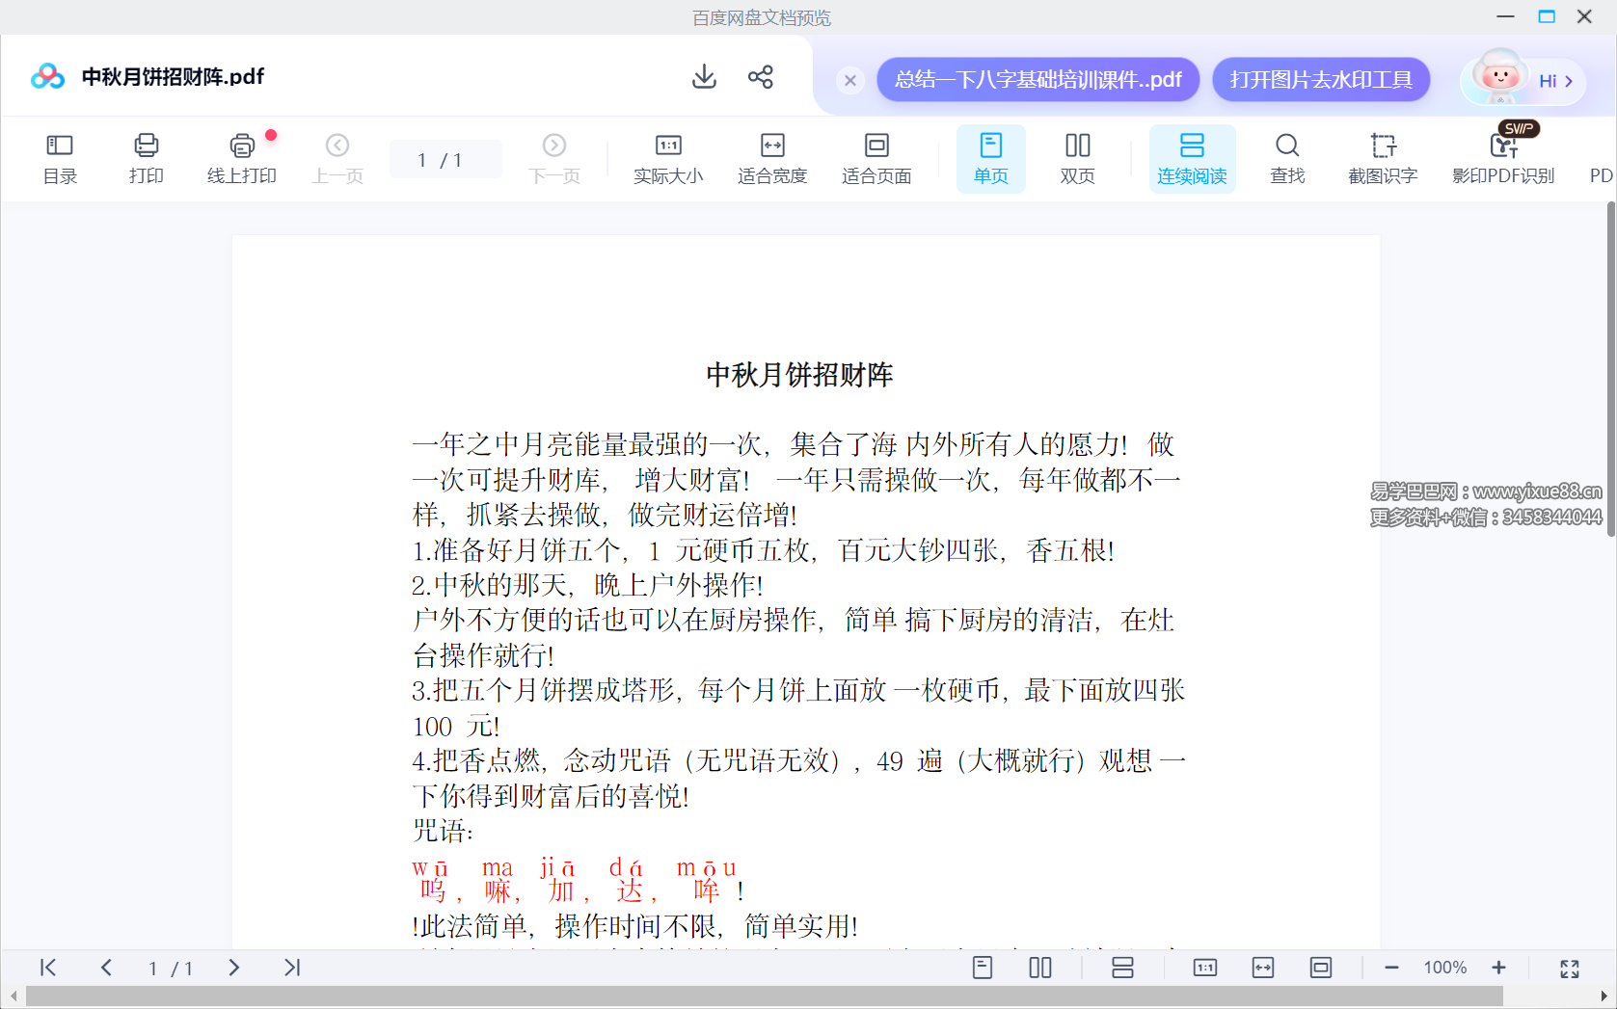Click the download icon
Viewport: 1617px width, 1009px height.
point(704,77)
